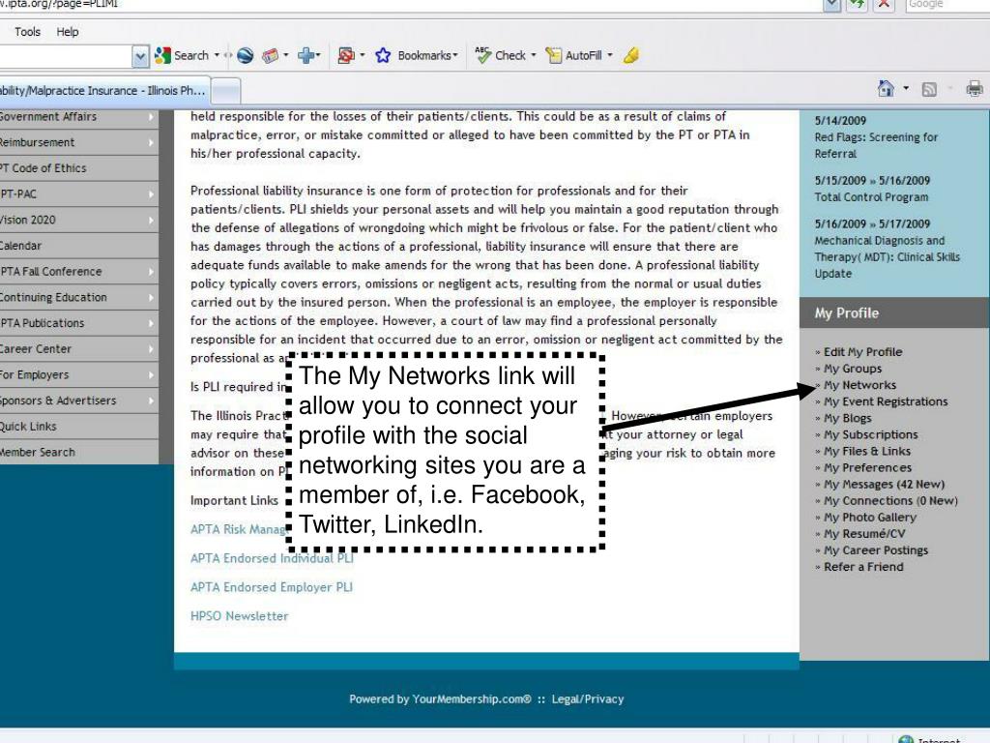Viewport: 990px width, 743px height.
Task: Open the My Groups link
Action: click(x=853, y=369)
